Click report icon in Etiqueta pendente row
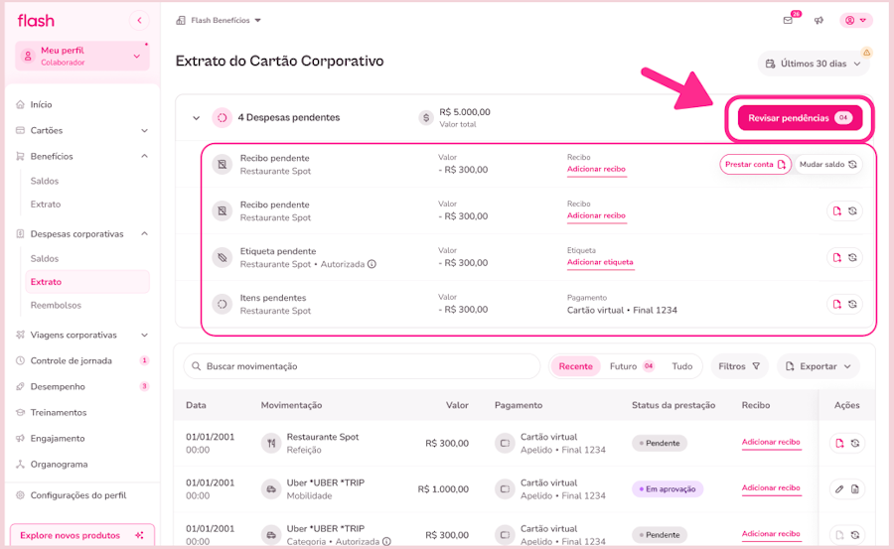 [x=836, y=258]
